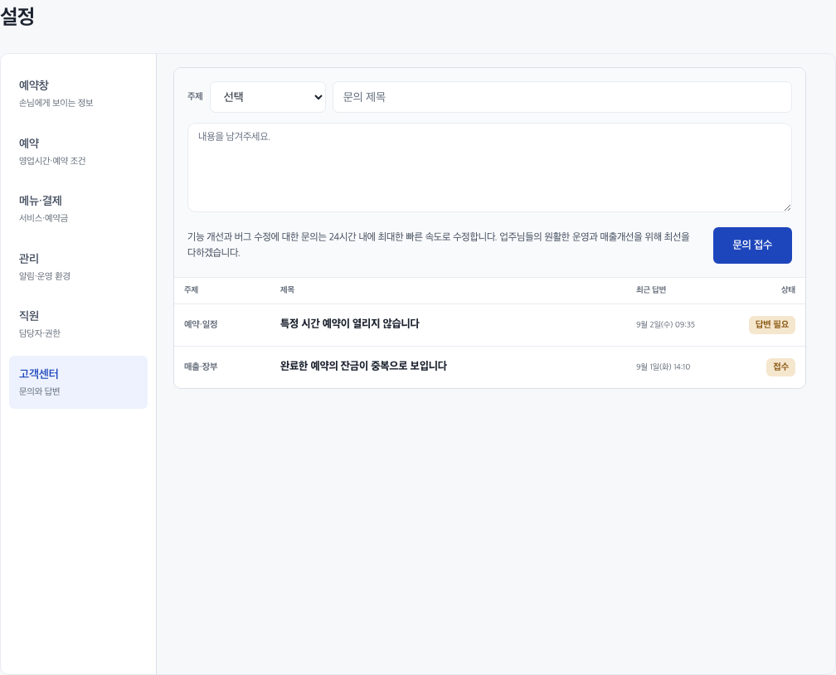Open inquiry 특정 시간 예약이 열리지 않습니다
The image size is (836, 675).
pos(350,323)
